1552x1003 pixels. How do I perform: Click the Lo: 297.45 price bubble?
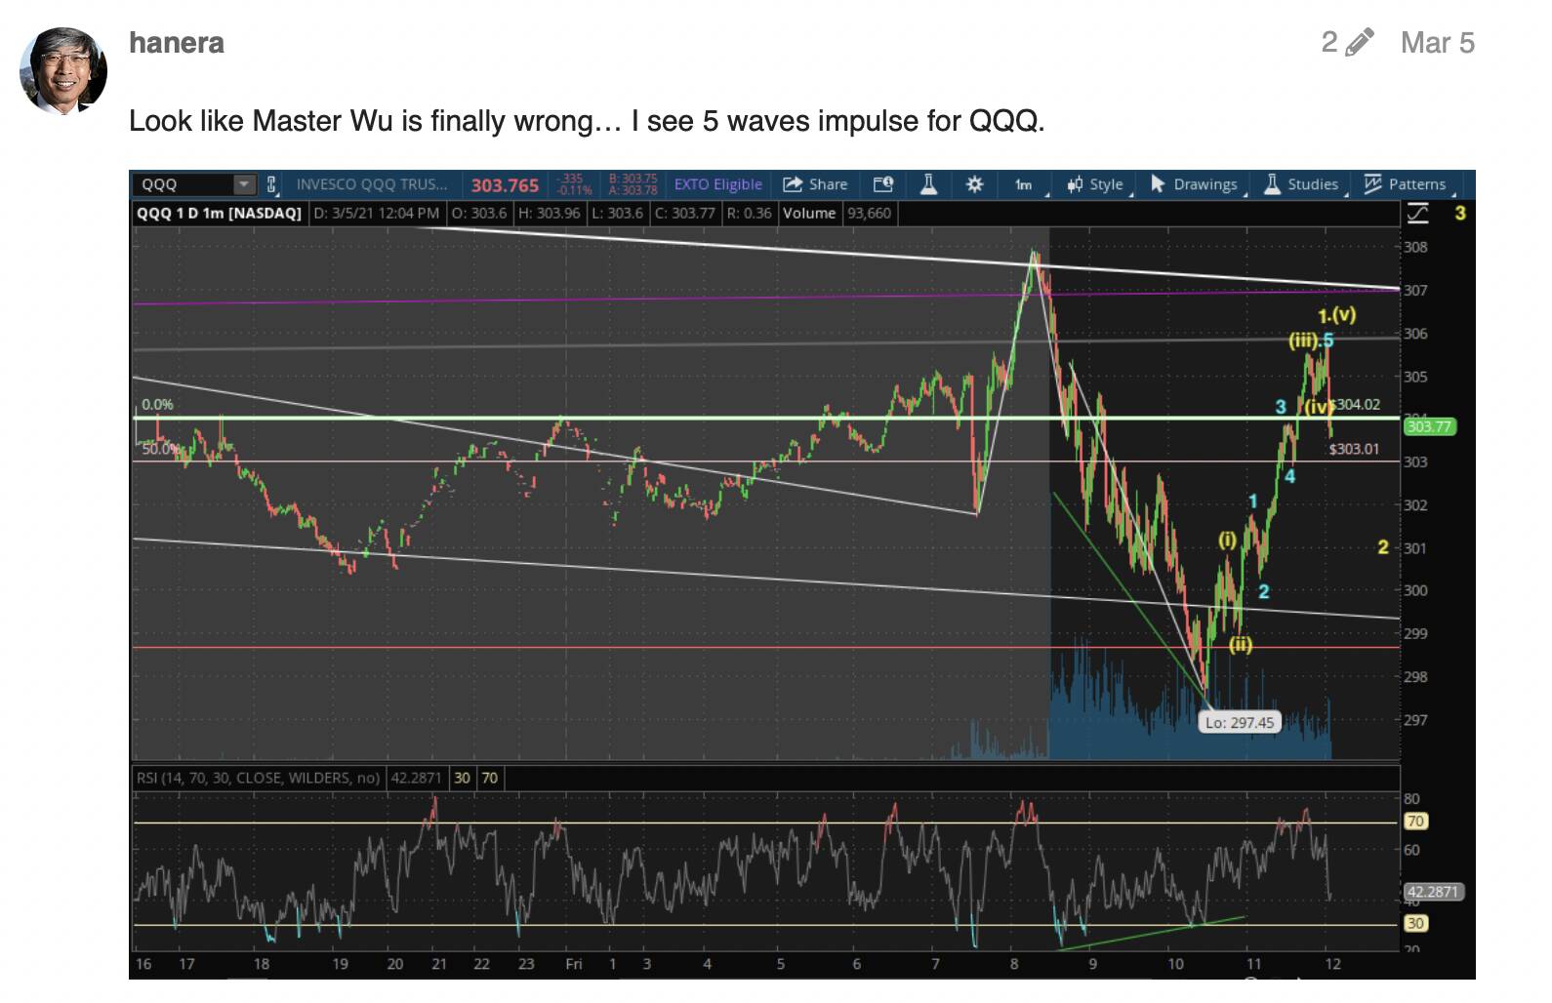tap(1239, 722)
